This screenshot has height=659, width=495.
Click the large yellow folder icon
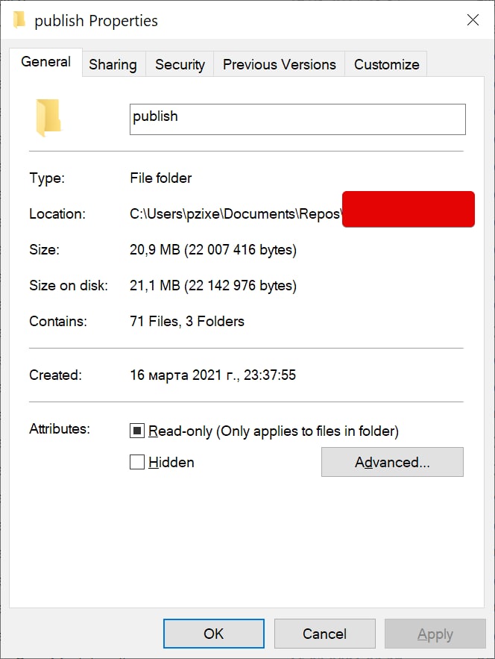48,118
